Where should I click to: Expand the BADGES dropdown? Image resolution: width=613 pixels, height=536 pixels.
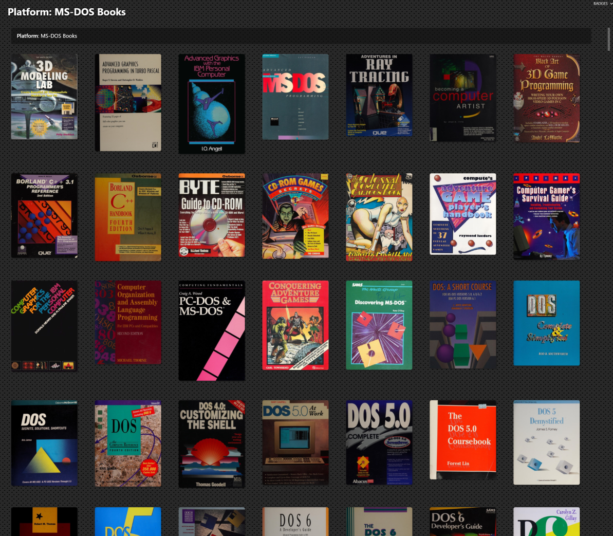603,4
